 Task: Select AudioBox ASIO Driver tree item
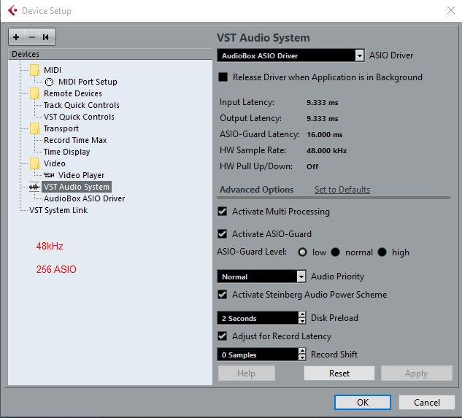84,198
